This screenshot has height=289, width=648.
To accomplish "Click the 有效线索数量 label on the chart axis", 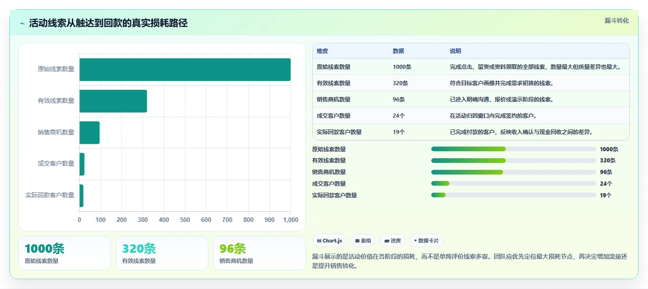I will click(56, 101).
